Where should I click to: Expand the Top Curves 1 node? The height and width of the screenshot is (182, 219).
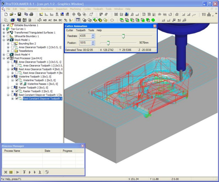pyautogui.click(x=4, y=29)
